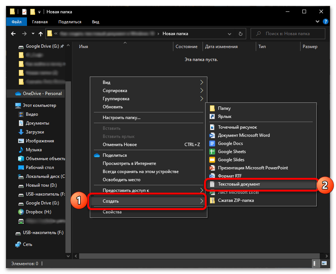Click the Google Slides icon in submenu
The image size is (336, 274).
pyautogui.click(x=212, y=160)
